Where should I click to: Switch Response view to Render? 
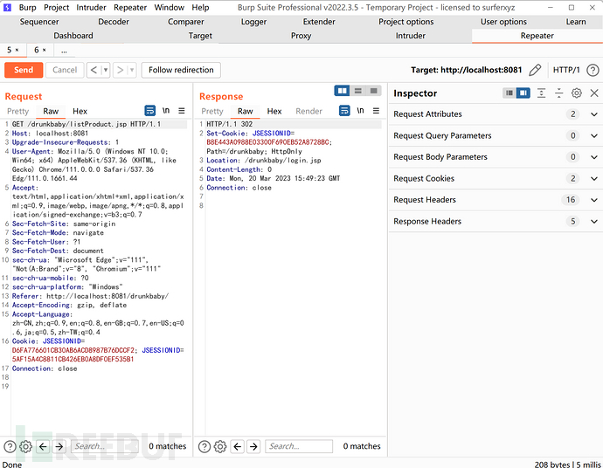click(x=308, y=111)
